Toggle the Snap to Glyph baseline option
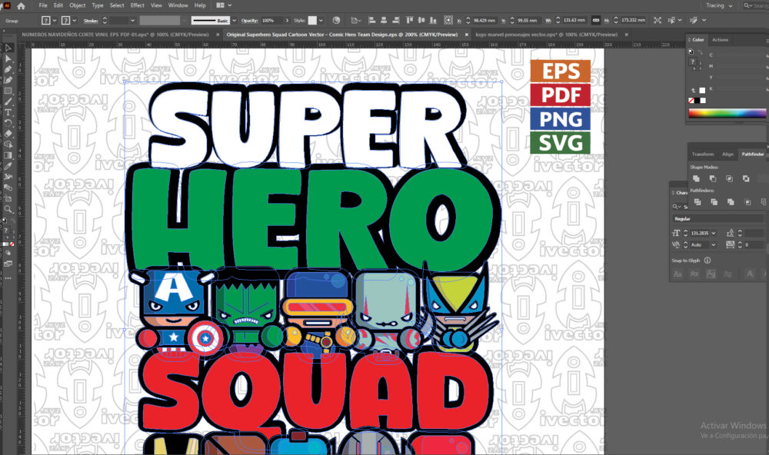769x455 pixels. 677,274
